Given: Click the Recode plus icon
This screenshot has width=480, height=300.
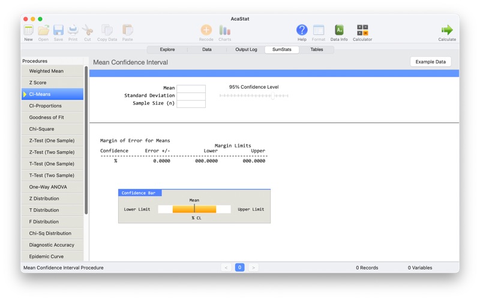Looking at the screenshot, I should [206, 31].
